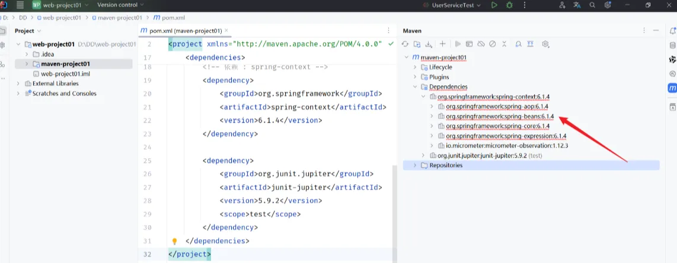Start debugging with the green bug icon

509,5
